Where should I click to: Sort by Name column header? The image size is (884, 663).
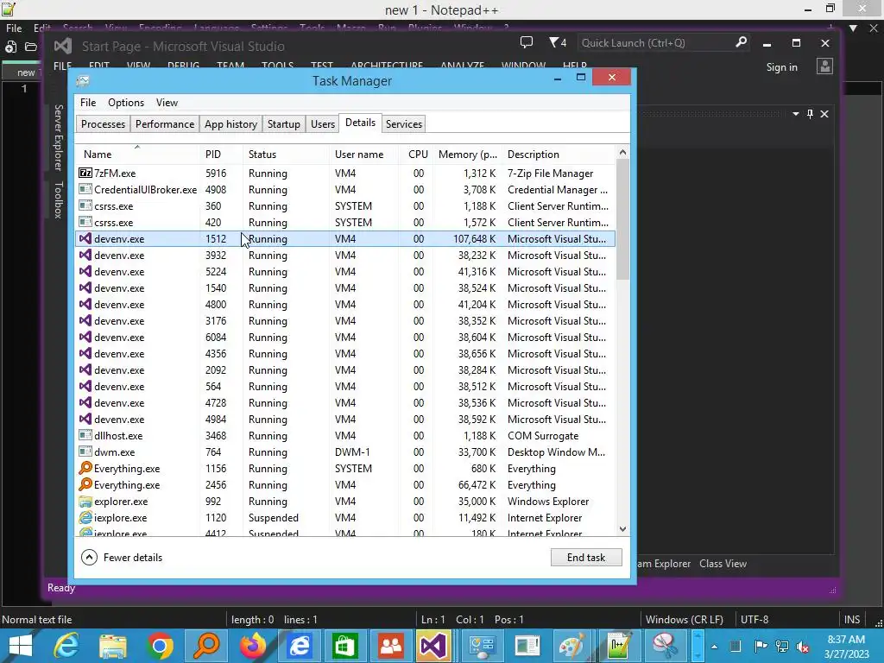click(137, 154)
